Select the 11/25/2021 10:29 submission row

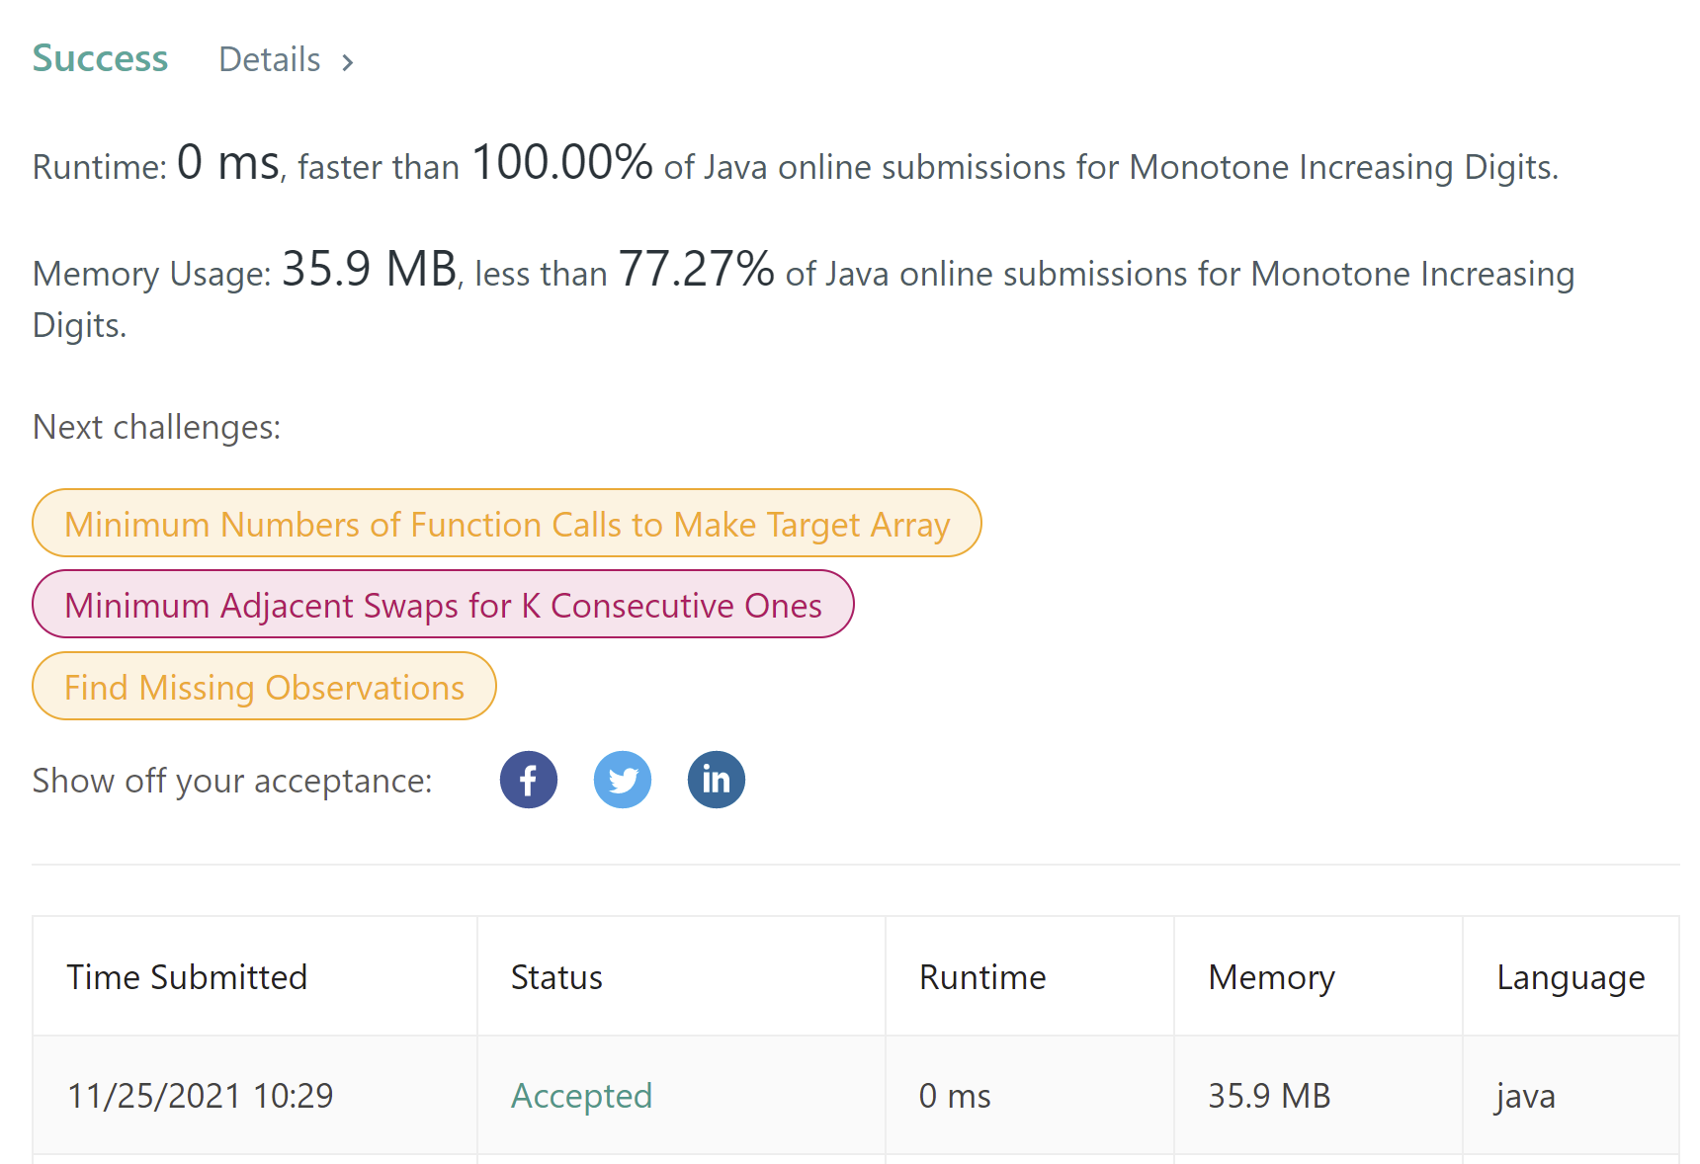200,1096
